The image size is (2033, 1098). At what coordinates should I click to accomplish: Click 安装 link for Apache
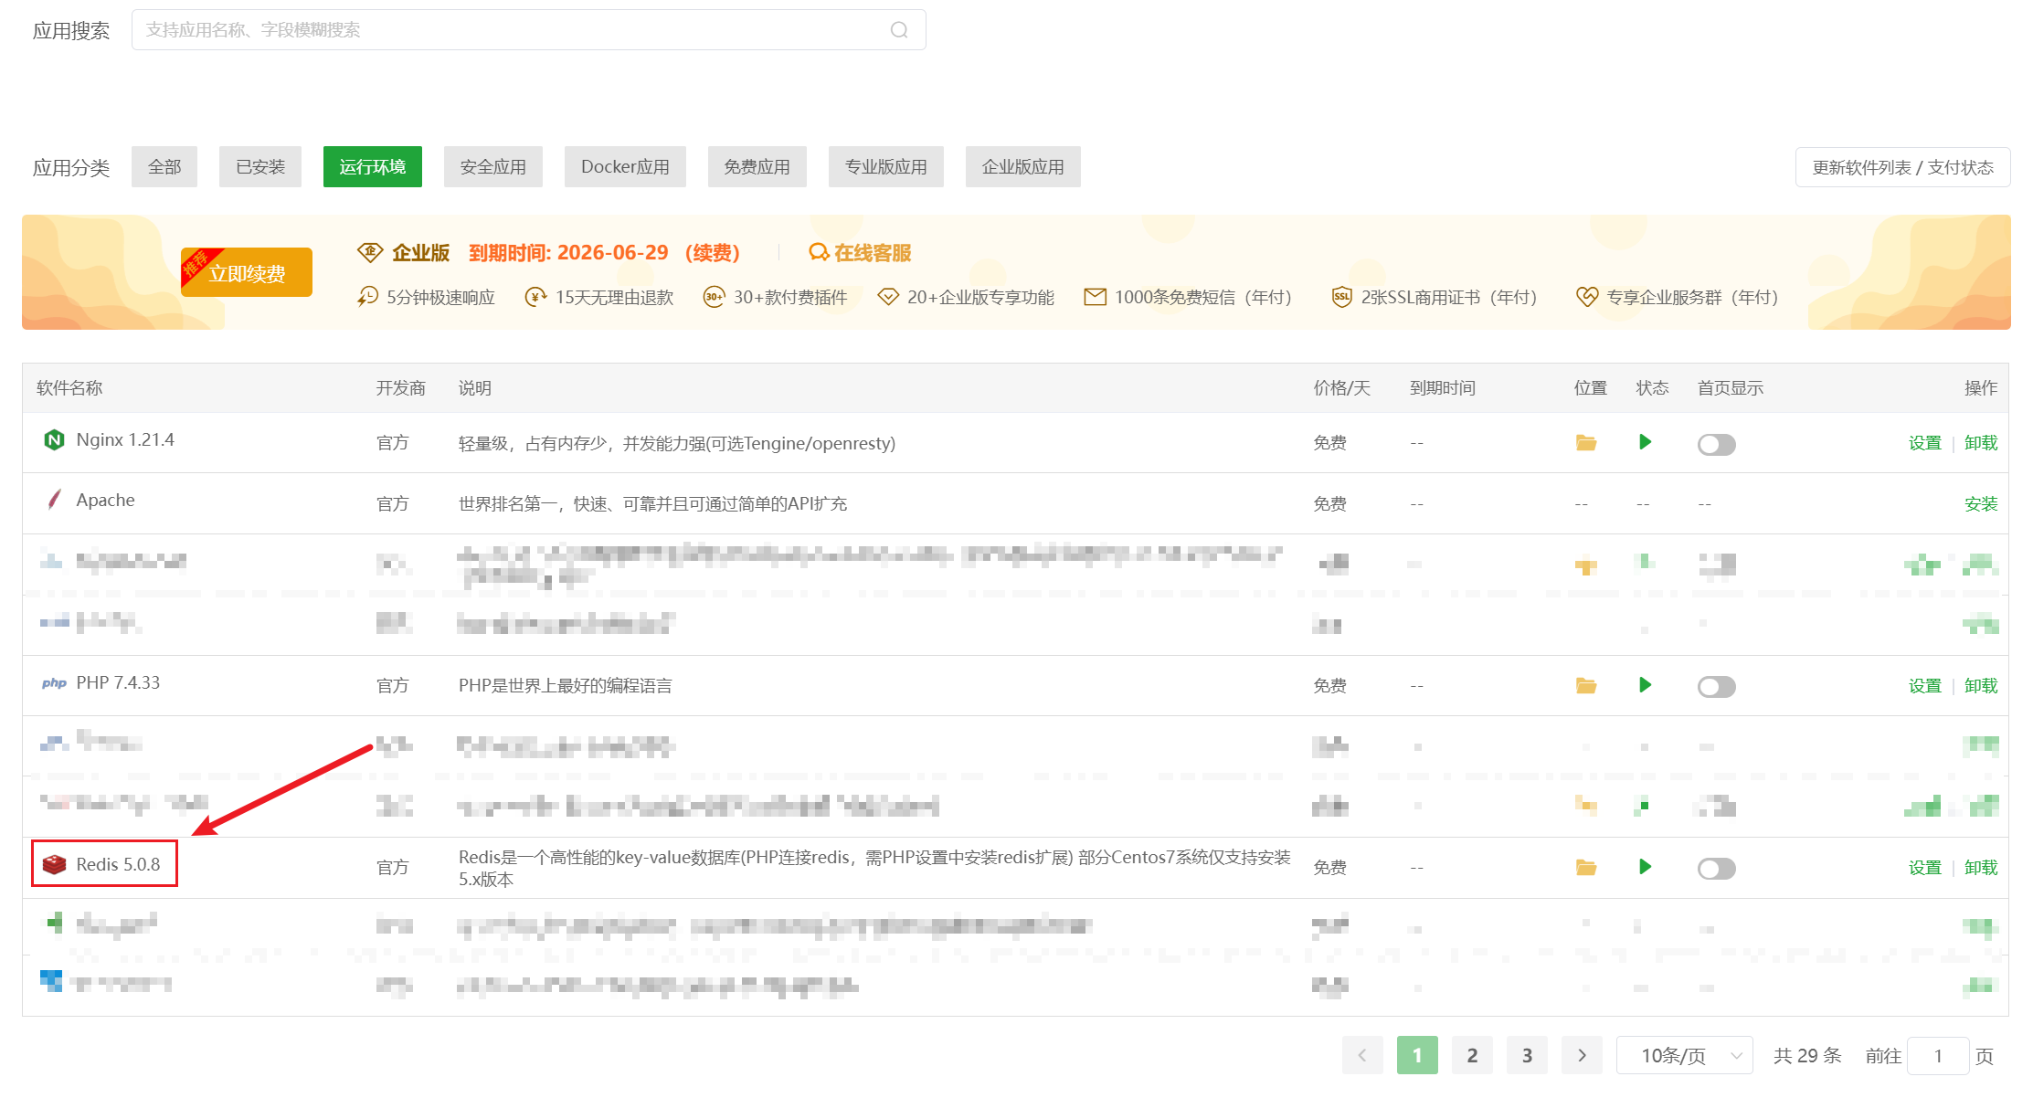[x=1980, y=504]
